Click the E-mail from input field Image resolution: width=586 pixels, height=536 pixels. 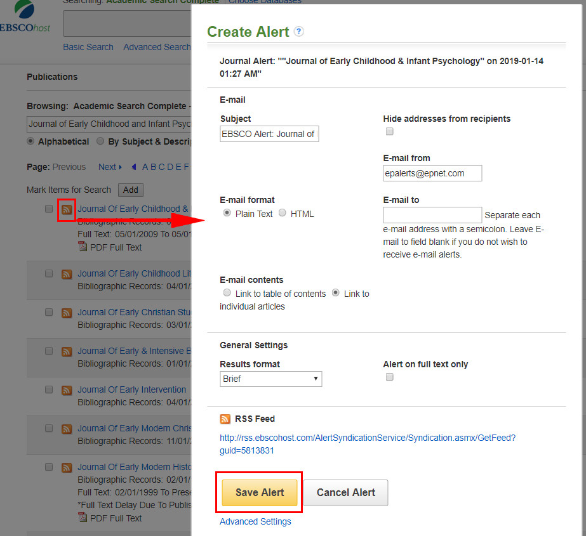[x=432, y=173]
